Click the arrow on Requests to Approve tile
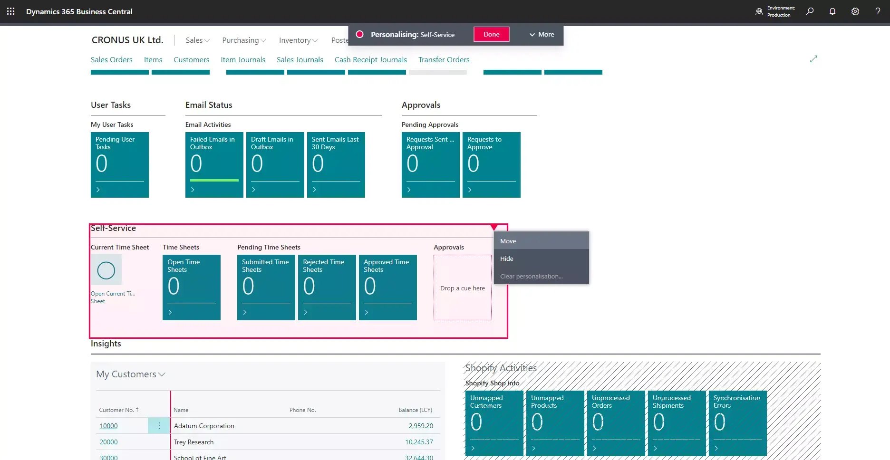Screen dimensions: 890x460 tap(470, 190)
